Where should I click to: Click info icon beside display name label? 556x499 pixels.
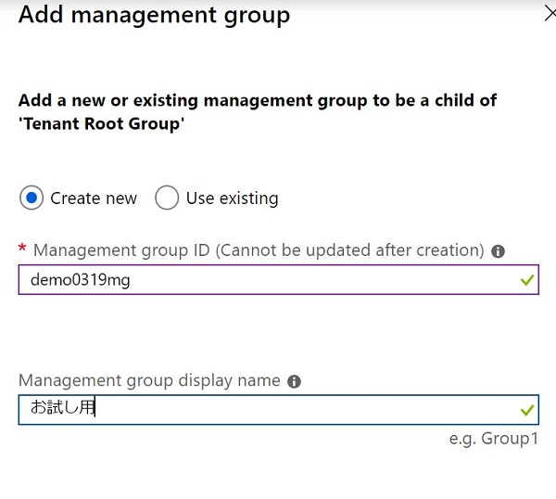coord(294,381)
